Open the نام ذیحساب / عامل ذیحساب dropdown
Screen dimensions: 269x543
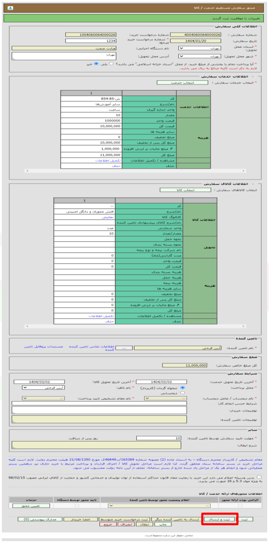pos(166,398)
